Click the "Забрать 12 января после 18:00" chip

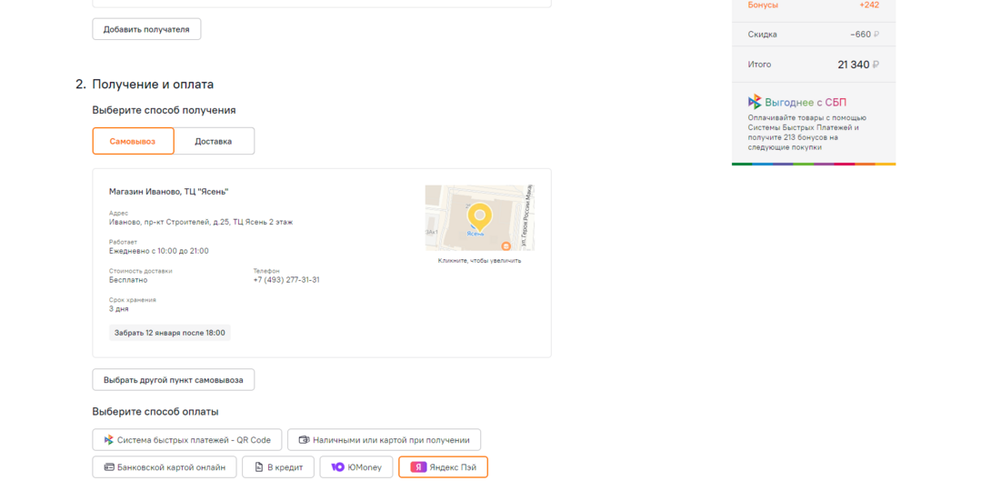(170, 333)
